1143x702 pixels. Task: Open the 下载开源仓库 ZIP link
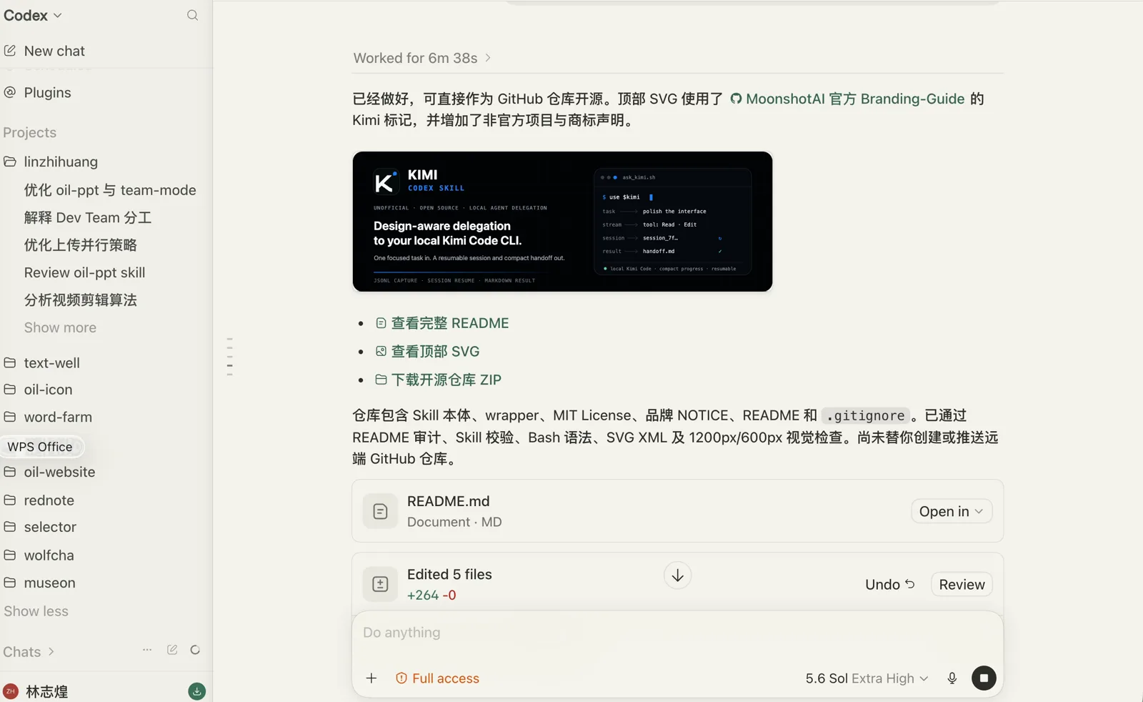[x=439, y=380]
